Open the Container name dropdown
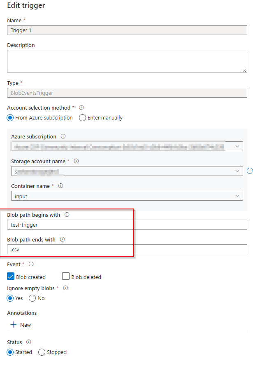Screen dimensions: 253x368 coord(237,195)
